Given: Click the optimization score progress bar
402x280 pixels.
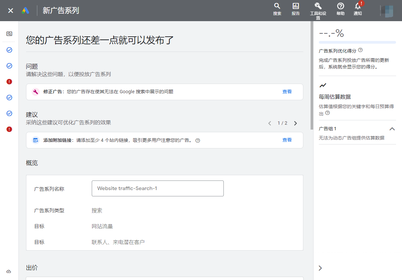Looking at the screenshot, I should point(357,42).
